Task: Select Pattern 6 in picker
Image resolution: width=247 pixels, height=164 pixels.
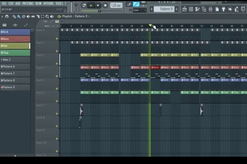Action: (x=15, y=67)
